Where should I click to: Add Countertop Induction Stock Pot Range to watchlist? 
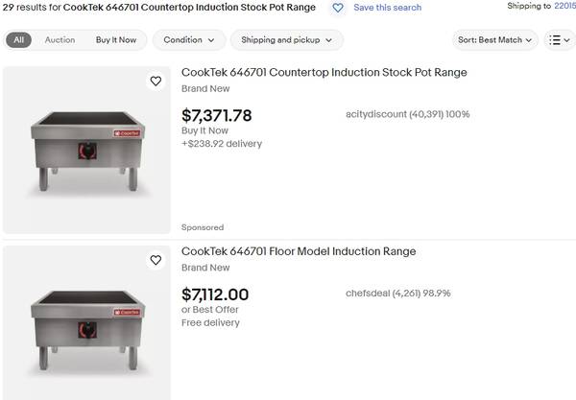pyautogui.click(x=156, y=82)
